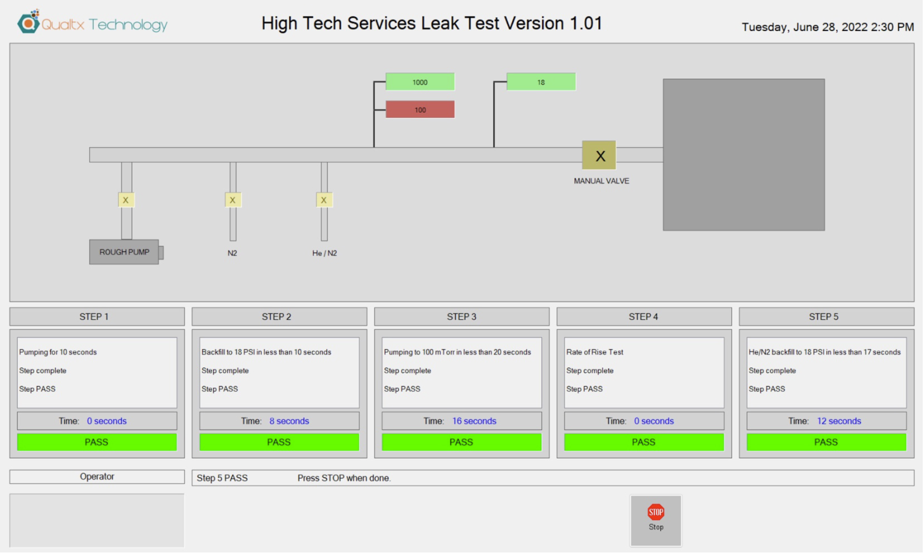Click the green 1000 gauge readout

click(x=420, y=82)
